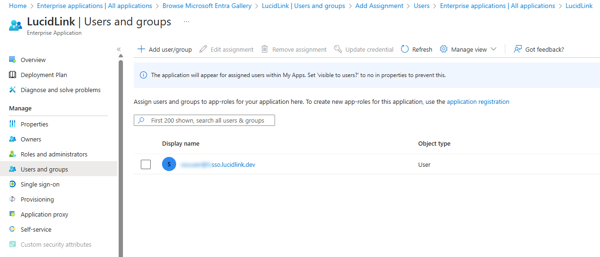Viewport: 600px width, 257px height.
Task: Open LucidLink | Users and groups breadcrumb
Action: pos(303,6)
